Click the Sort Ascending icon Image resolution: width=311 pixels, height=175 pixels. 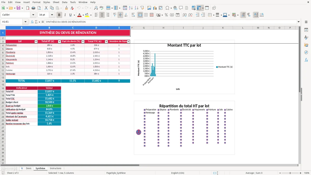click(x=131, y=8)
